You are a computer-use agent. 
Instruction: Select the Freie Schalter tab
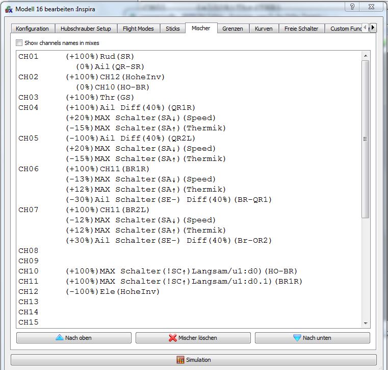point(301,29)
